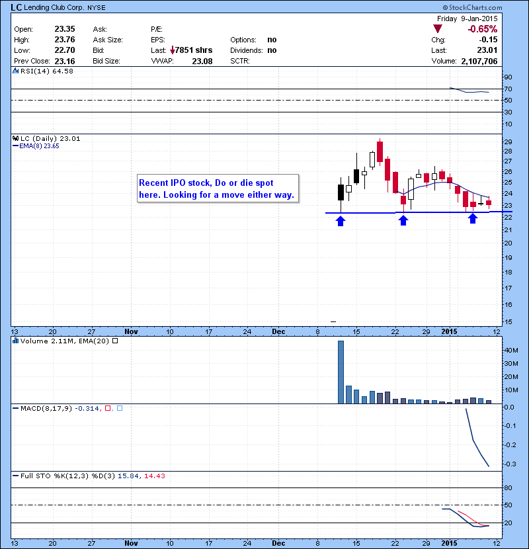Image resolution: width=529 pixels, height=549 pixels.
Task: Click the Options label in quote header
Action: click(x=243, y=40)
